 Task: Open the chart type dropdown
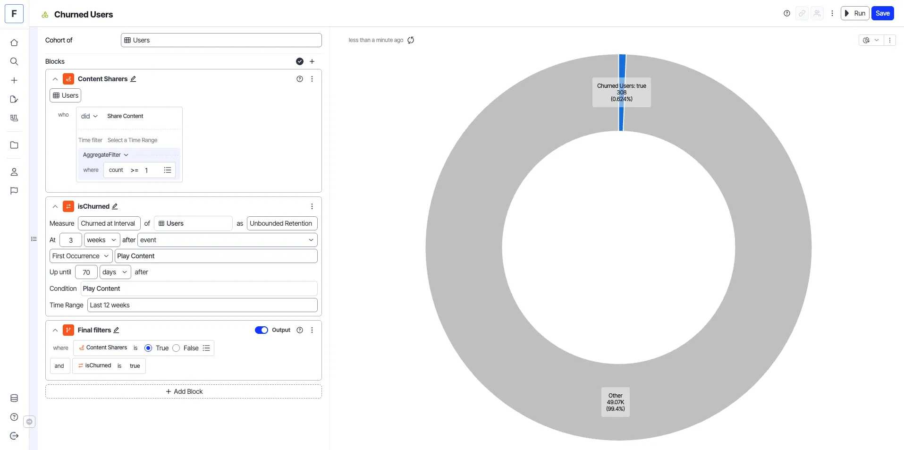871,40
